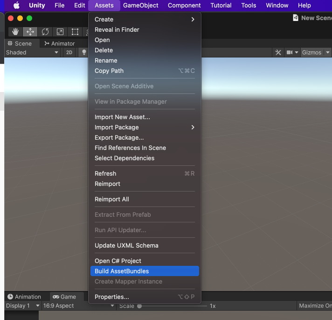The height and width of the screenshot is (320, 332).
Task: Open the Window menu
Action: click(277, 5)
